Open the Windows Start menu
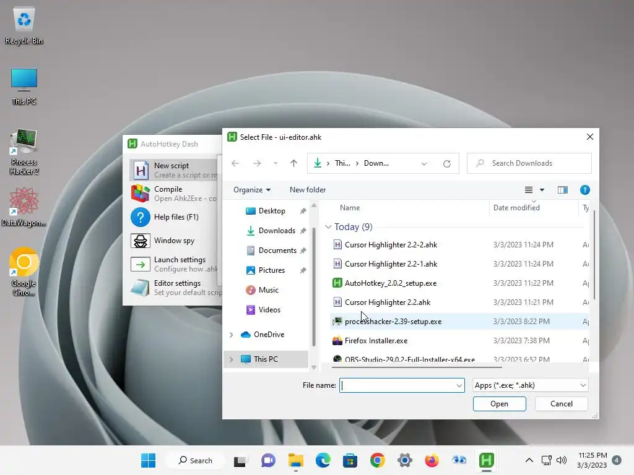The image size is (634, 475). 149,460
